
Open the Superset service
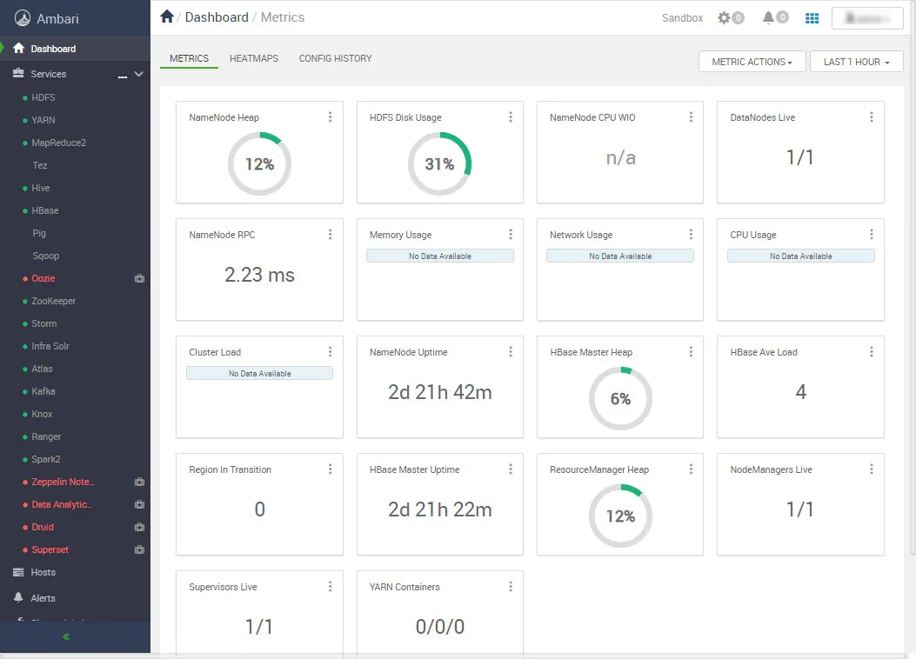tap(50, 549)
